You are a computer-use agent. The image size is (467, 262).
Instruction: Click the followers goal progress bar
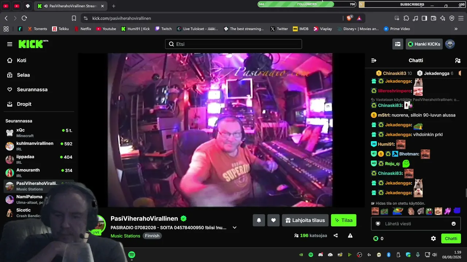[307, 4]
